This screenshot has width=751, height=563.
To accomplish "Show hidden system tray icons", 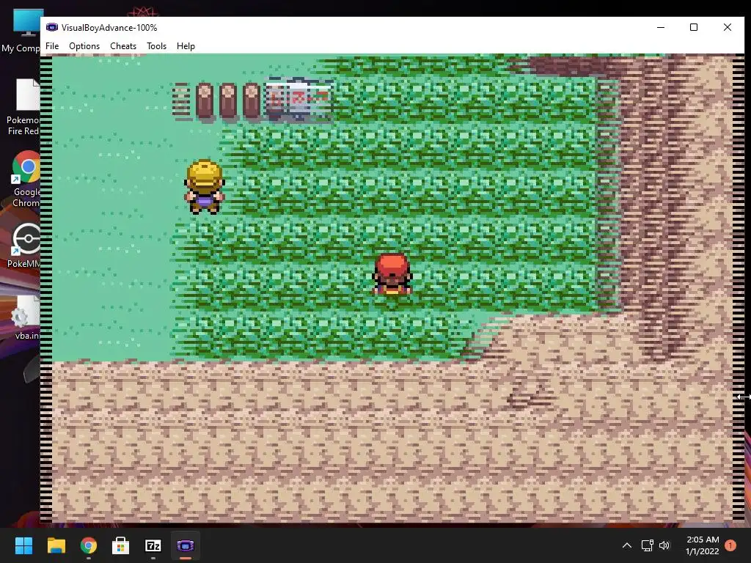I will pos(626,545).
